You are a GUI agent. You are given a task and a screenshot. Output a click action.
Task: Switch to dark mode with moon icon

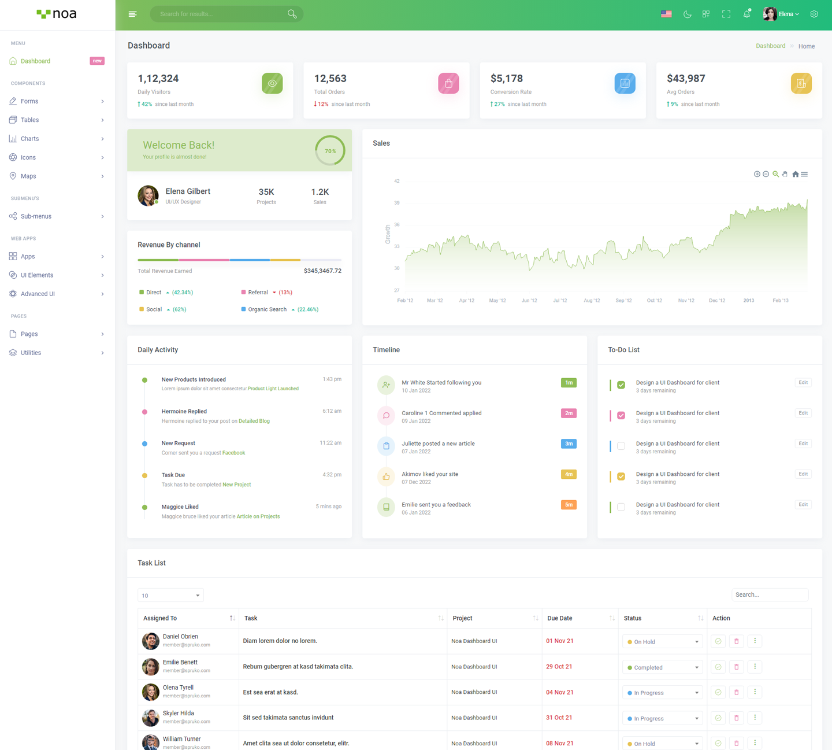click(687, 14)
